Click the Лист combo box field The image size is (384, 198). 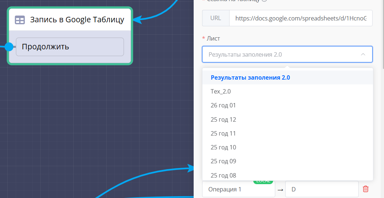pos(282,54)
